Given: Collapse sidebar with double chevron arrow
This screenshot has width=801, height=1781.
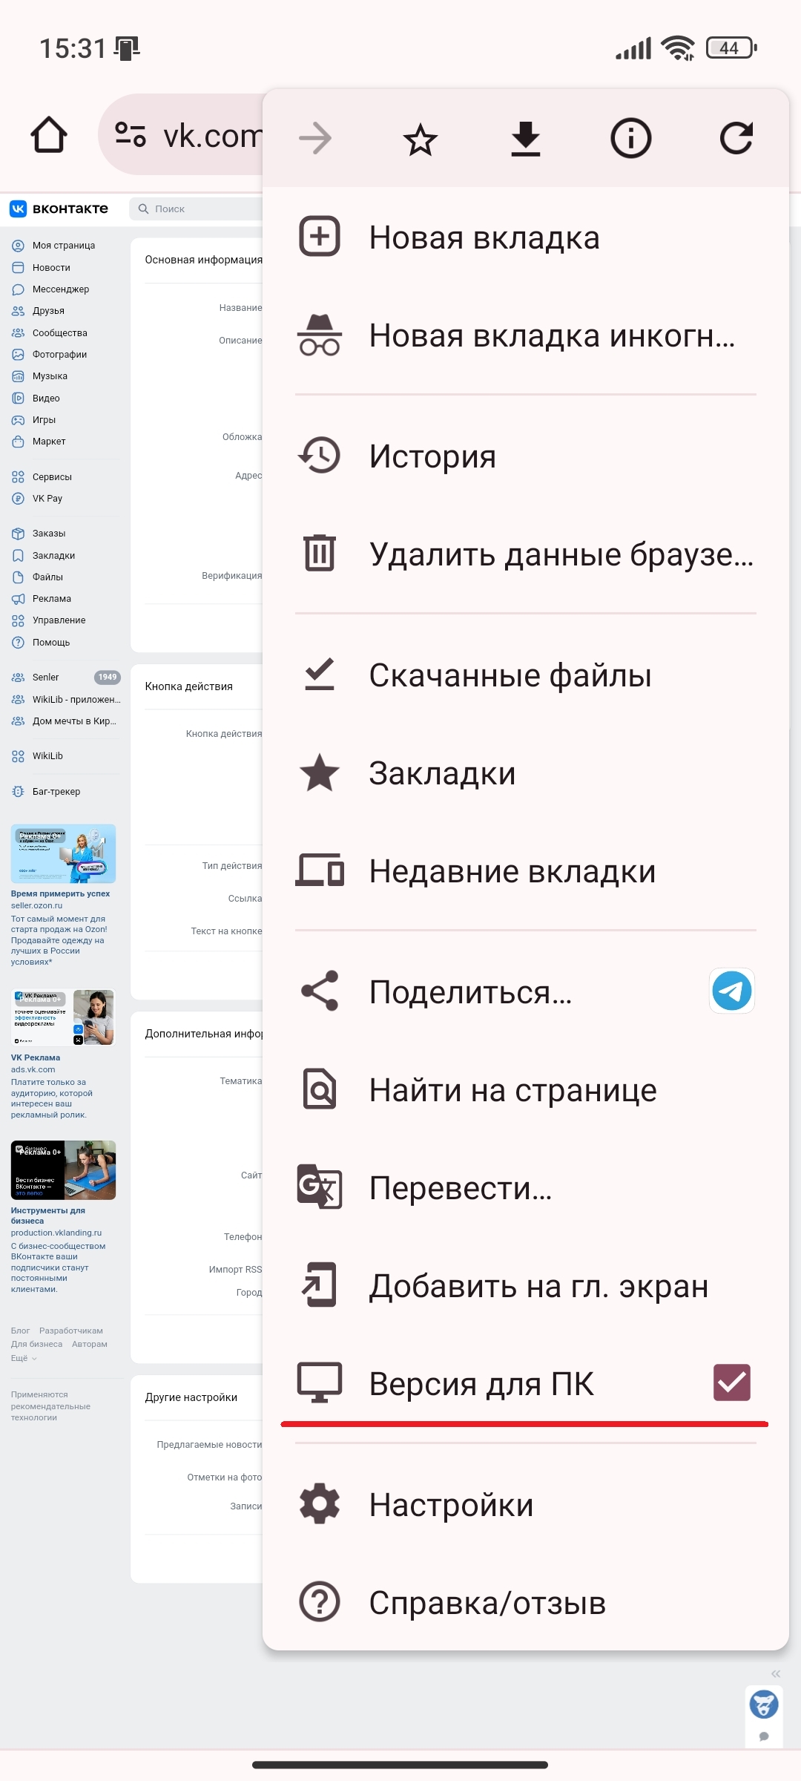Looking at the screenshot, I should (775, 1673).
